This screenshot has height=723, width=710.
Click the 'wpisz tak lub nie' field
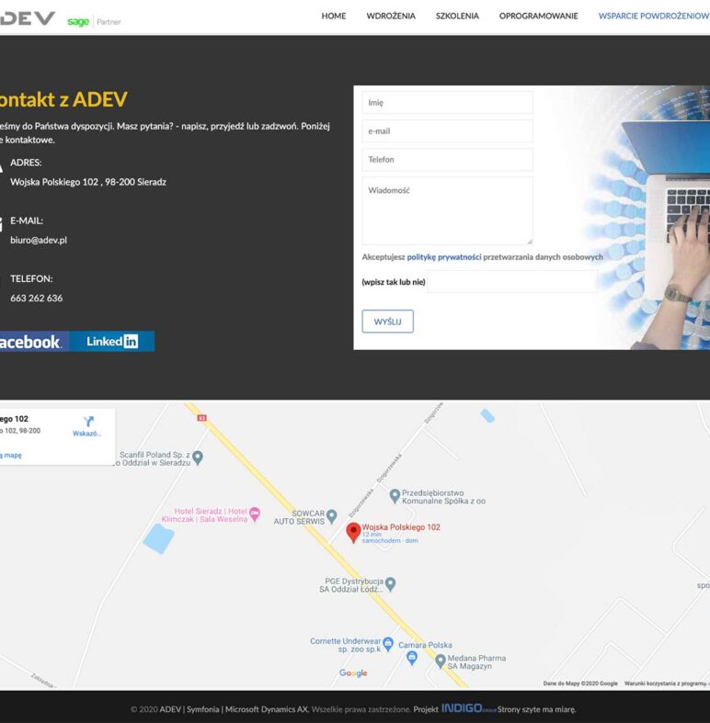click(512, 281)
